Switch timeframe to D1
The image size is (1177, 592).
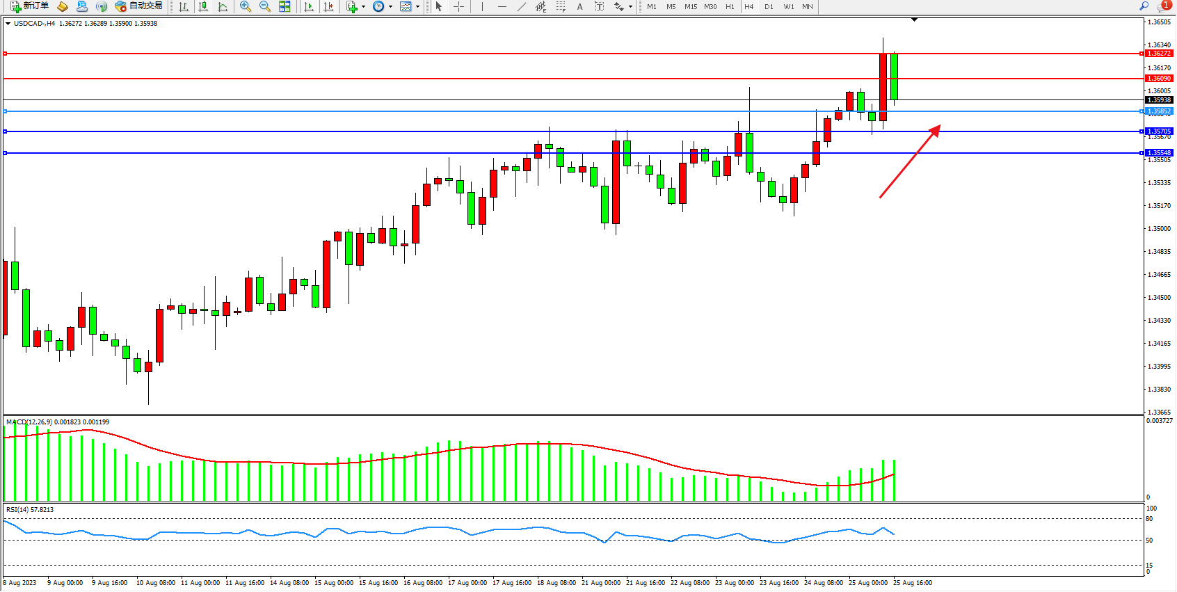(x=769, y=6)
